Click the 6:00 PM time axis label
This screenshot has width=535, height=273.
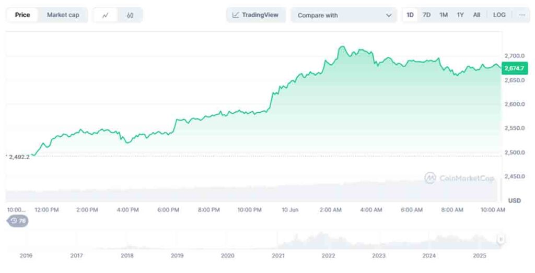pos(168,210)
